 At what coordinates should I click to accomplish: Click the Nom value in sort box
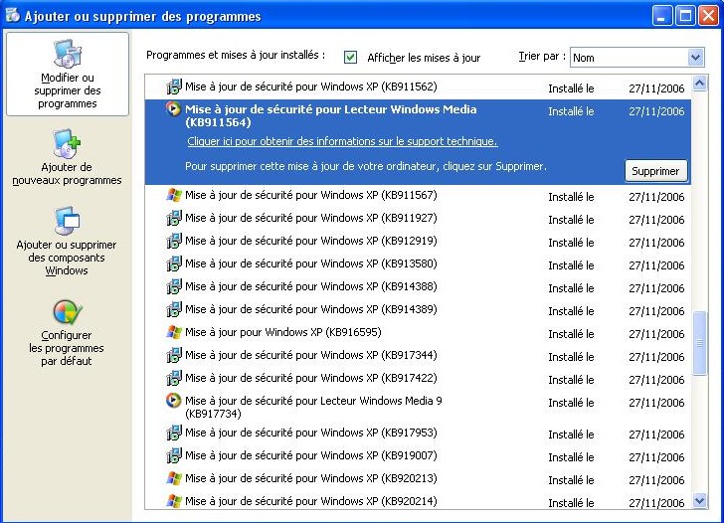pos(584,58)
